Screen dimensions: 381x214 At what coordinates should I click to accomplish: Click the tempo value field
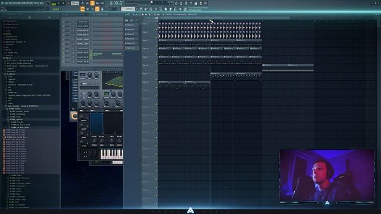(x=75, y=4)
